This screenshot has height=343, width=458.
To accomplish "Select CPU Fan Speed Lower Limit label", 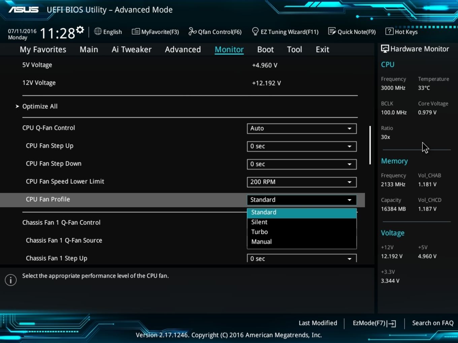I will (x=65, y=181).
